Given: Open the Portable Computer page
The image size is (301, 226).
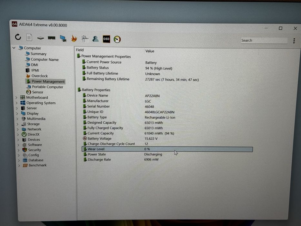Looking at the screenshot, I should (x=45, y=87).
